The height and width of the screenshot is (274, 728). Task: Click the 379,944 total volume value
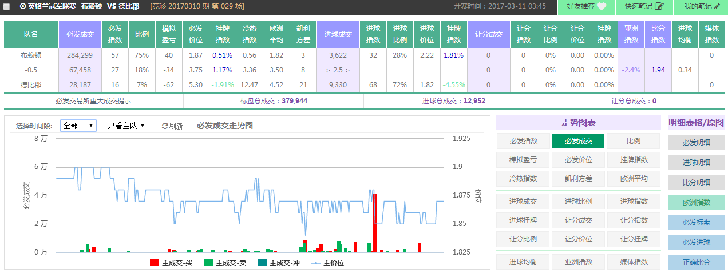point(294,101)
